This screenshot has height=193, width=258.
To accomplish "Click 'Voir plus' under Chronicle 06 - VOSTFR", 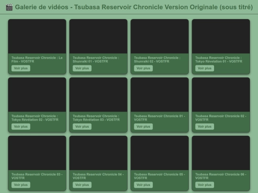I will [x=204, y=185].
